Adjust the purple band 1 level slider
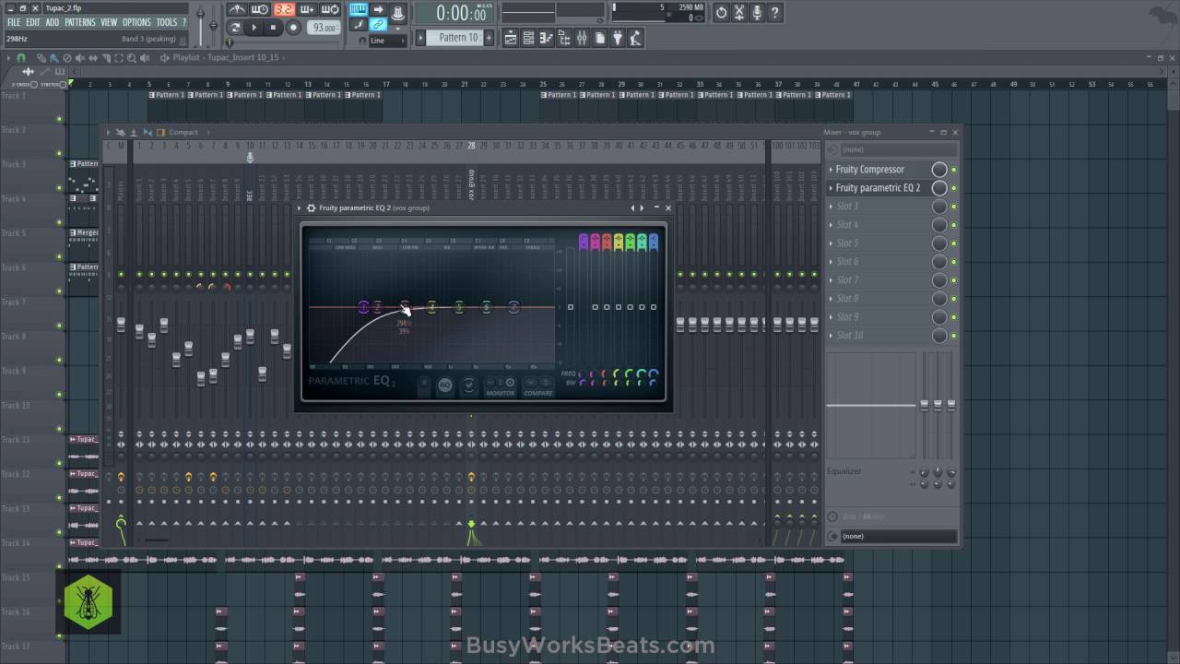This screenshot has height=664, width=1180. point(584,306)
